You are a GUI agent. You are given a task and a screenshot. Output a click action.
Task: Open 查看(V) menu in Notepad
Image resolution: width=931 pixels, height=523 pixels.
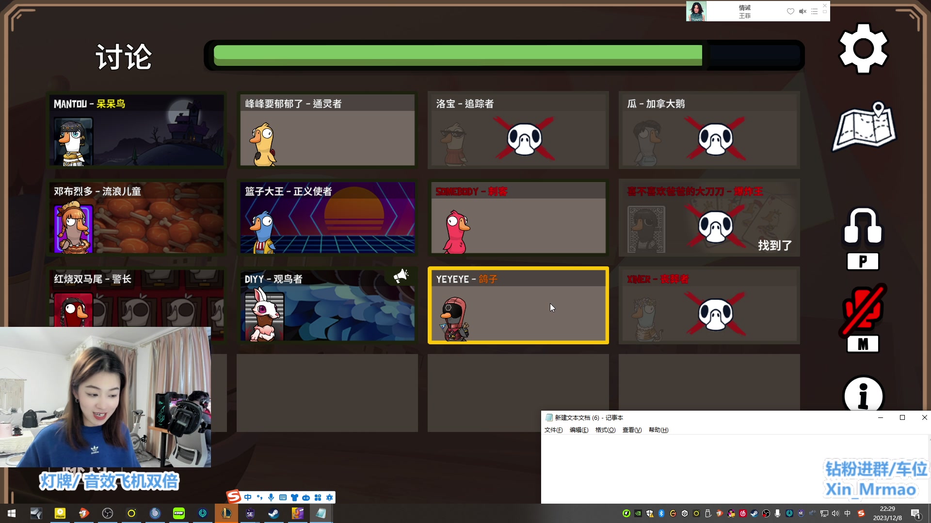tap(632, 430)
